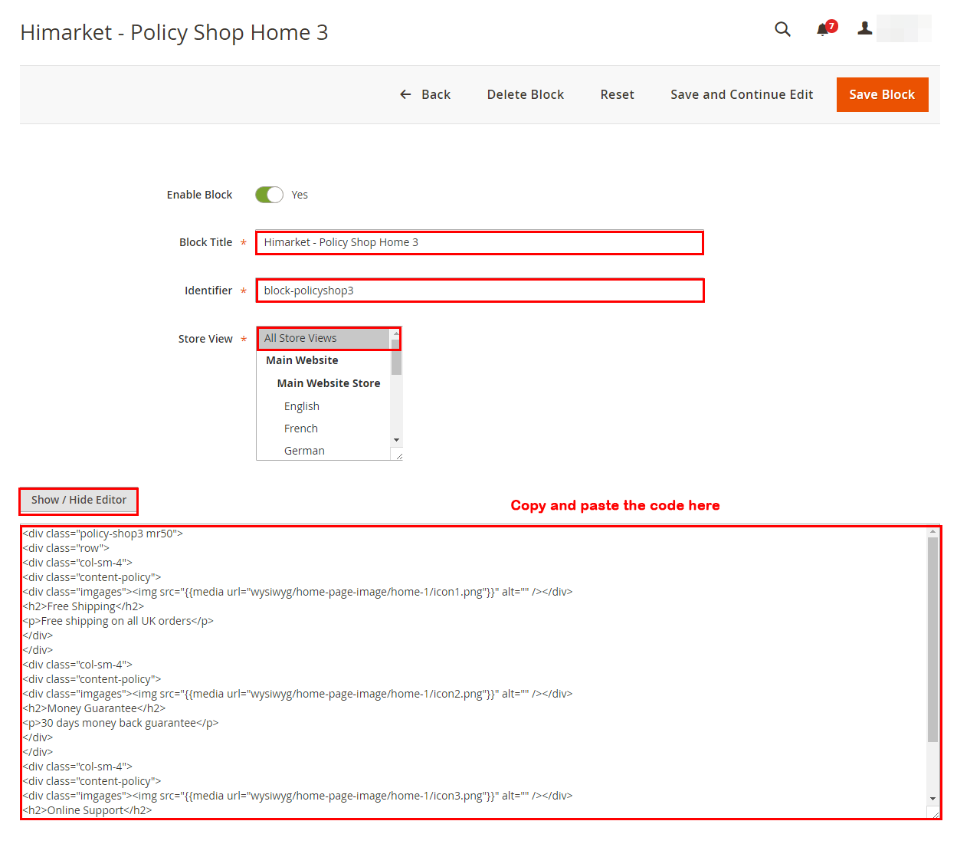Click Delete Block
The width and height of the screenshot is (957, 867).
526,94
